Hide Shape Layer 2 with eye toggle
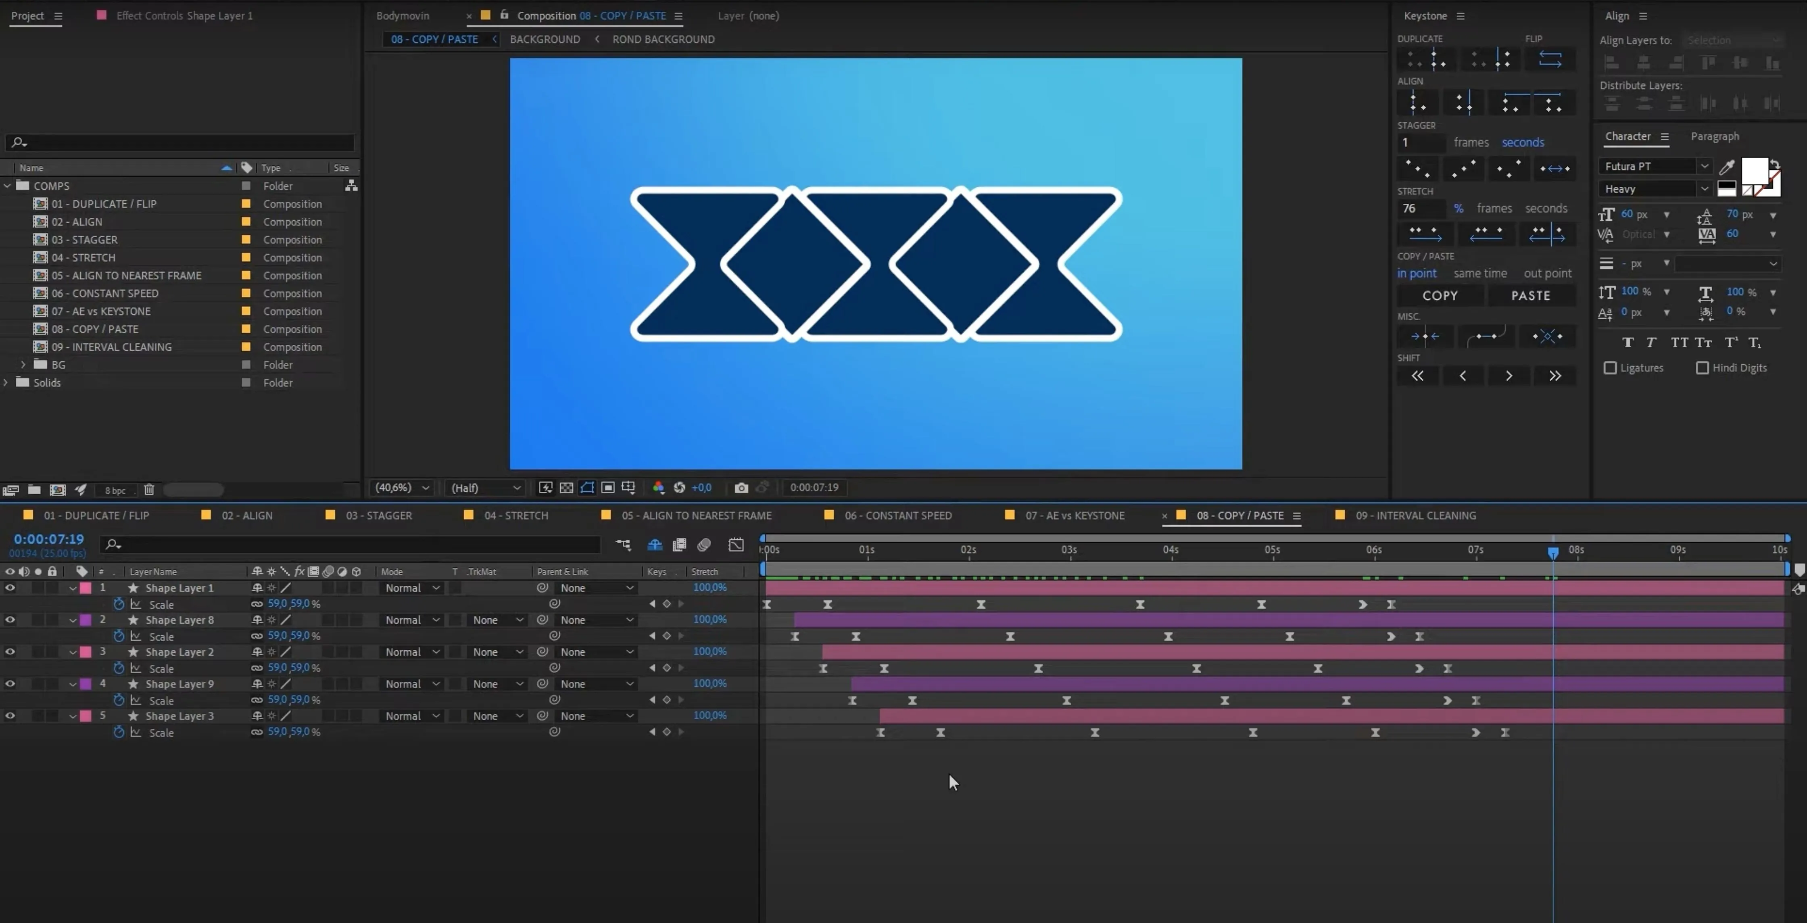 (x=10, y=652)
